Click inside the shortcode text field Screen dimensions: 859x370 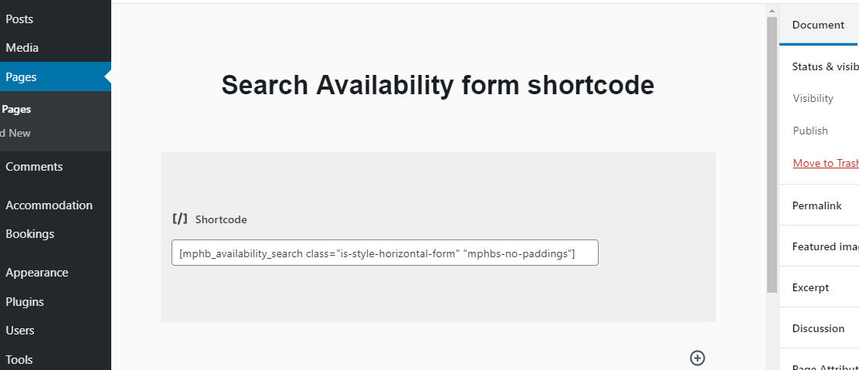click(x=385, y=253)
